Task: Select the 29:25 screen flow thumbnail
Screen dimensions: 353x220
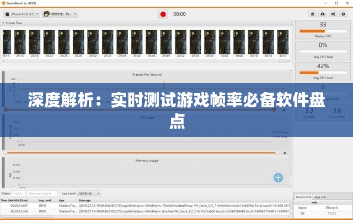Action: coord(64,42)
